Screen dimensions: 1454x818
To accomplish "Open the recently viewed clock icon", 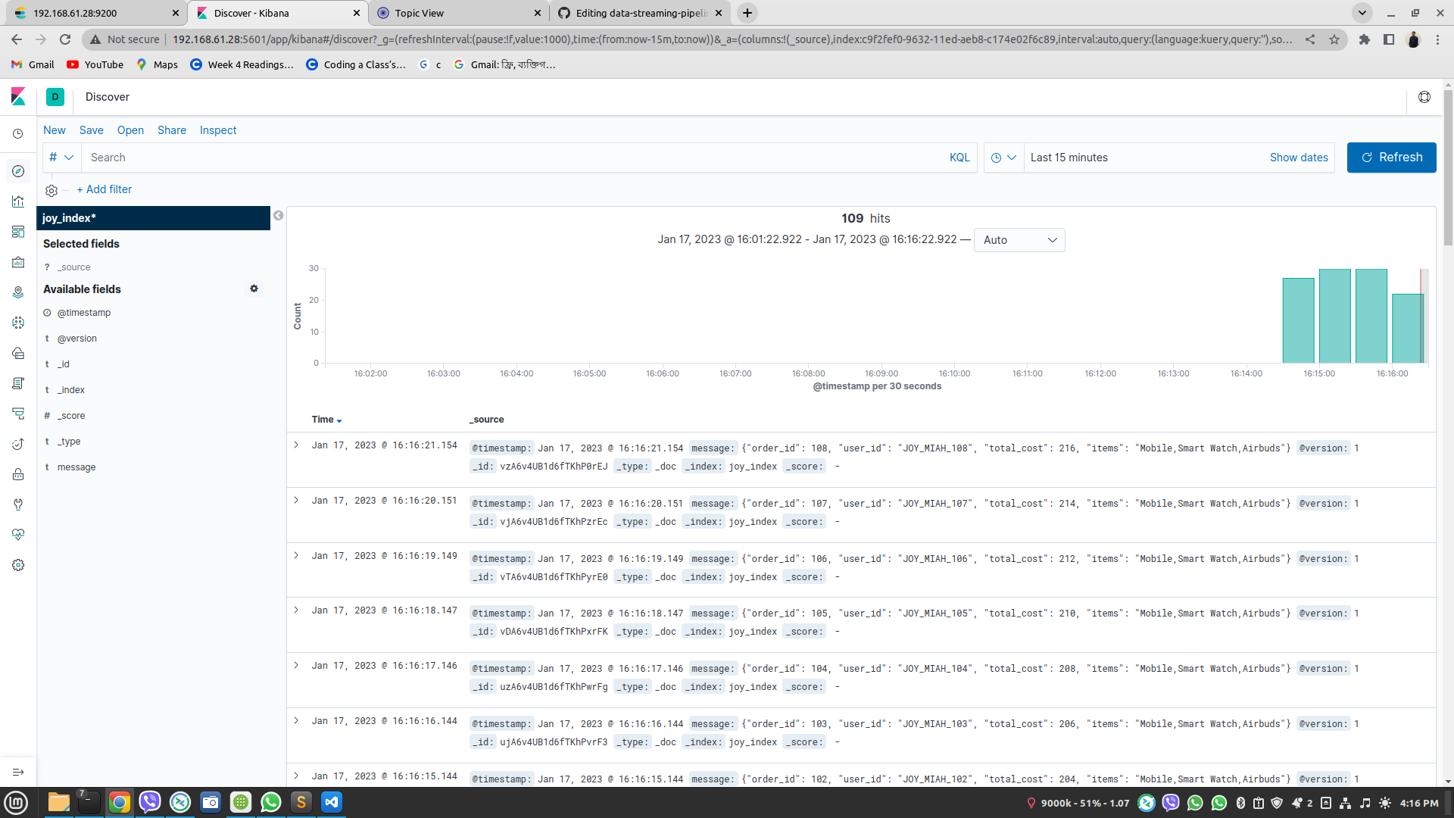I will 18,133.
